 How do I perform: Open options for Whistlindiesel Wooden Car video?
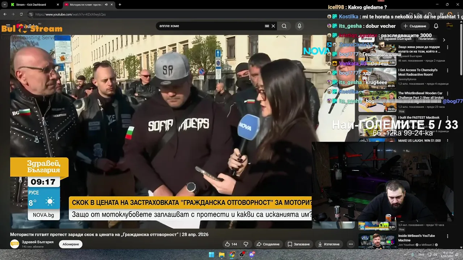tap(447, 94)
